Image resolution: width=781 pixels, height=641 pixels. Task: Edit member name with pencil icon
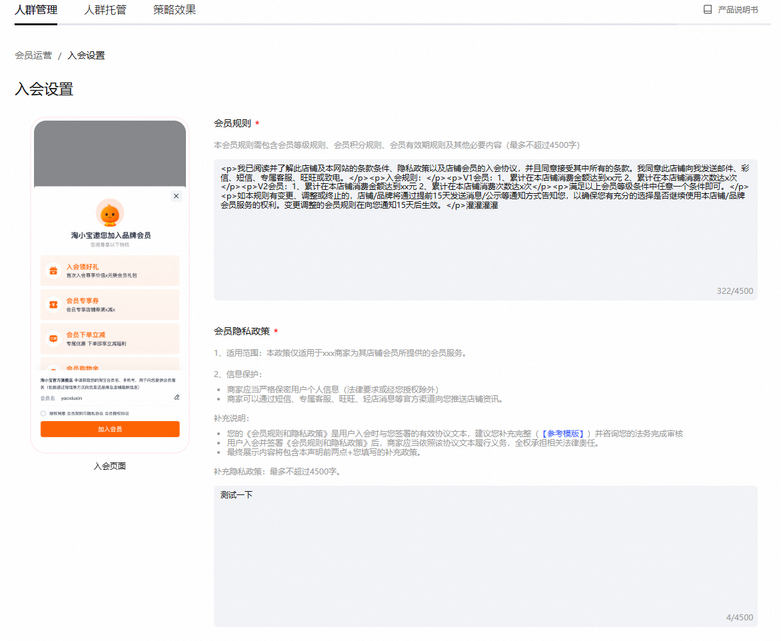pyautogui.click(x=177, y=397)
